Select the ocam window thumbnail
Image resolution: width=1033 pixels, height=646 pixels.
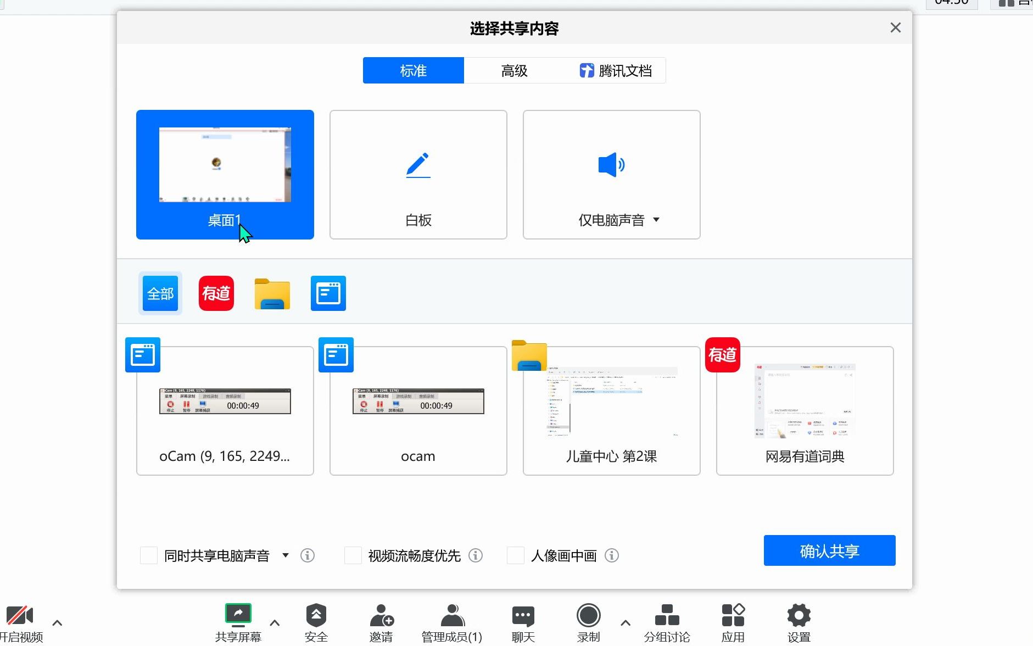coord(418,411)
